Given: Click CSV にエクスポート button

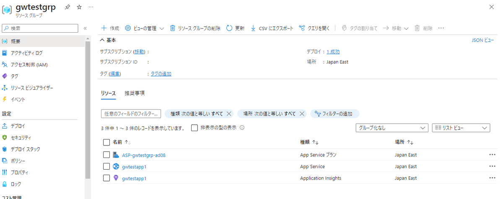Looking at the screenshot, I should point(272,28).
